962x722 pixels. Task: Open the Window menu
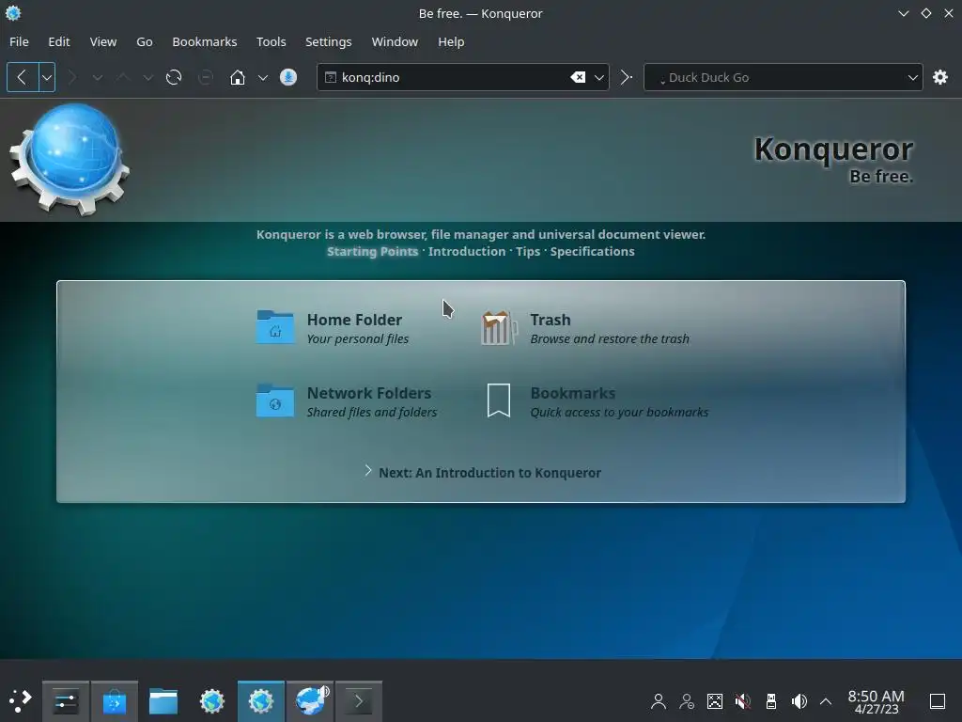(x=395, y=41)
